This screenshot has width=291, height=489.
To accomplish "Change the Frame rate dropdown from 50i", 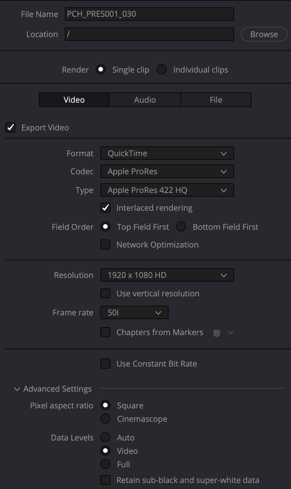I will (134, 313).
